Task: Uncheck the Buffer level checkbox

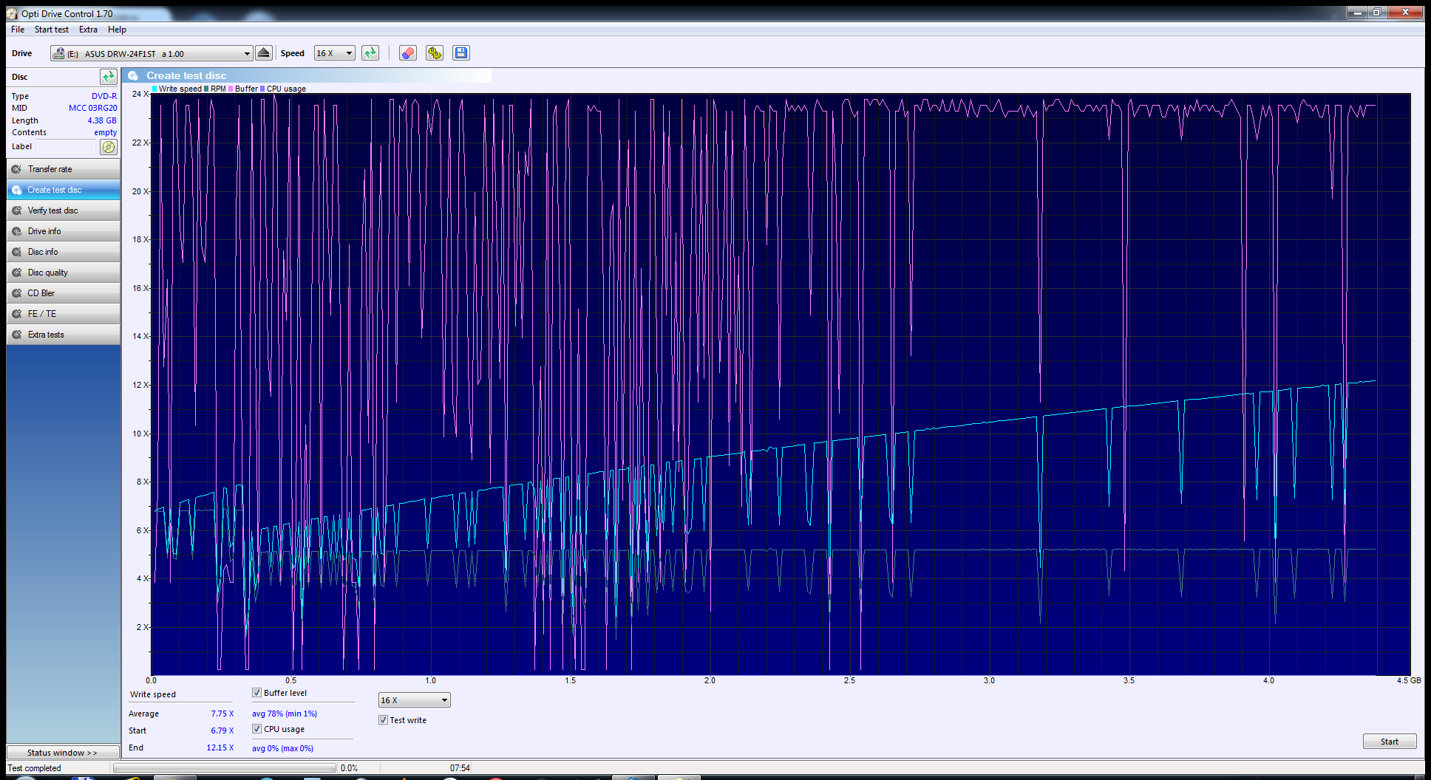Action: [257, 693]
